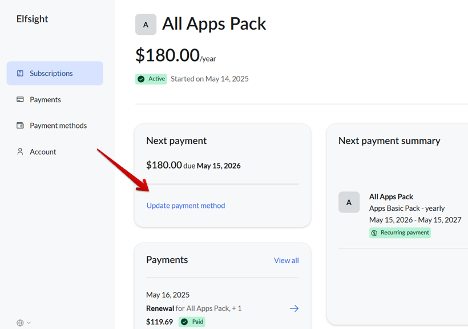Click Update payment method link

pyautogui.click(x=185, y=206)
